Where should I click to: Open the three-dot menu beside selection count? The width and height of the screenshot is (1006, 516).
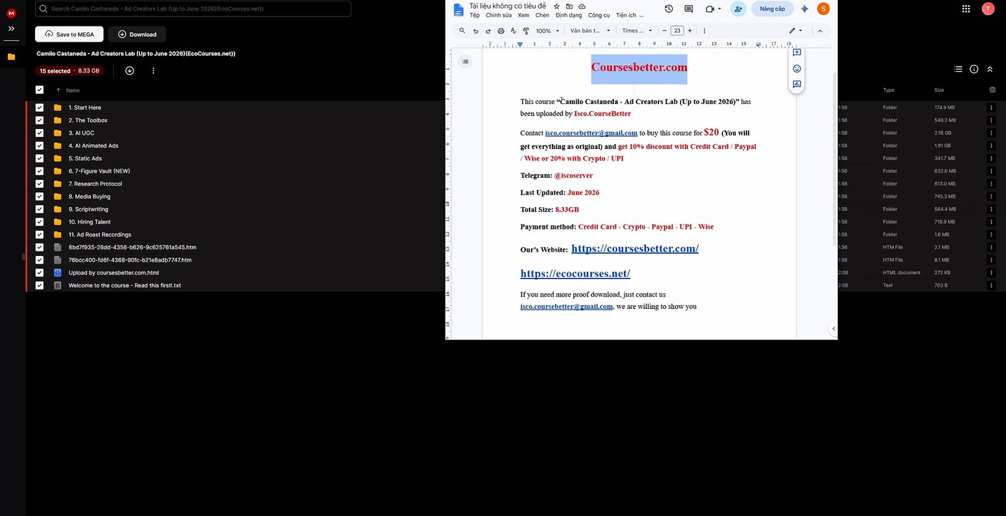[x=153, y=71]
